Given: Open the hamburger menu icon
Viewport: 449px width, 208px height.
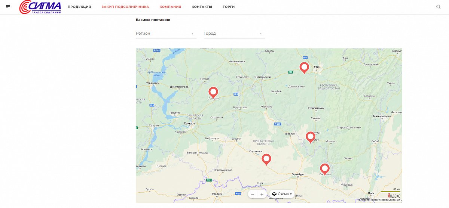Looking at the screenshot, I should coord(8,7).
